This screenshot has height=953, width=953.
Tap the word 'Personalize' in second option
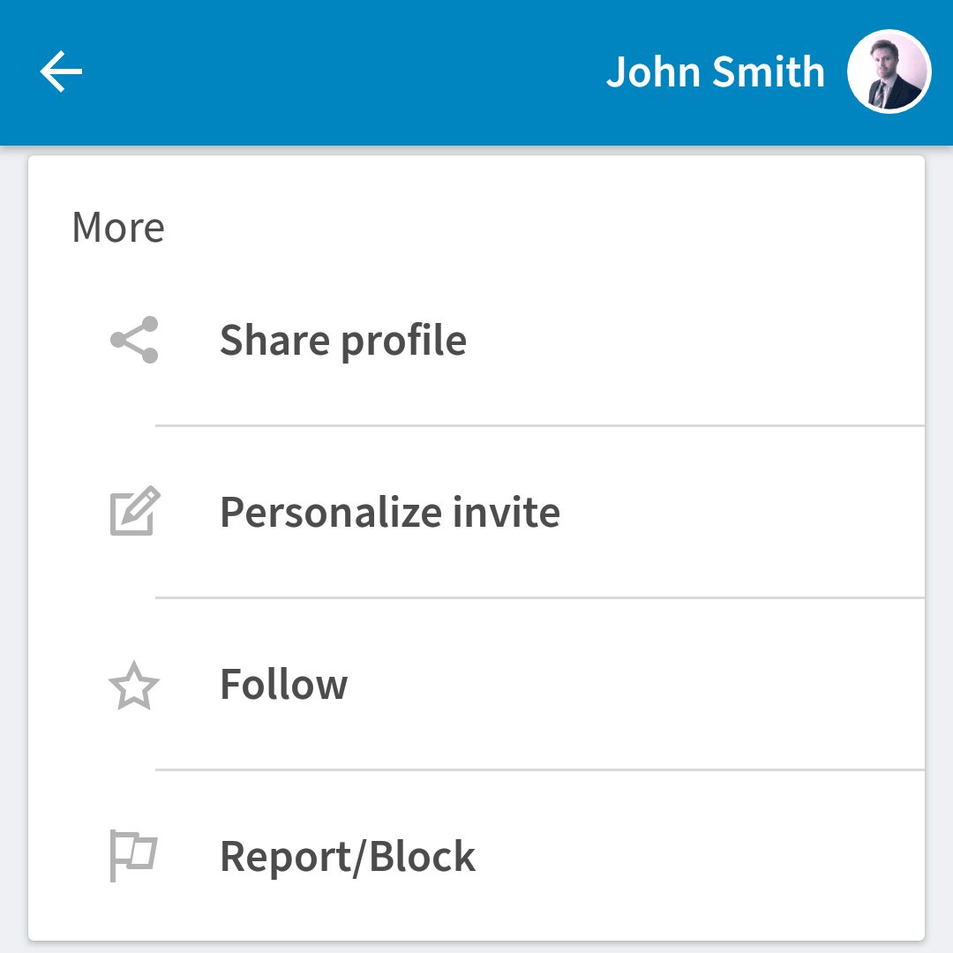331,512
